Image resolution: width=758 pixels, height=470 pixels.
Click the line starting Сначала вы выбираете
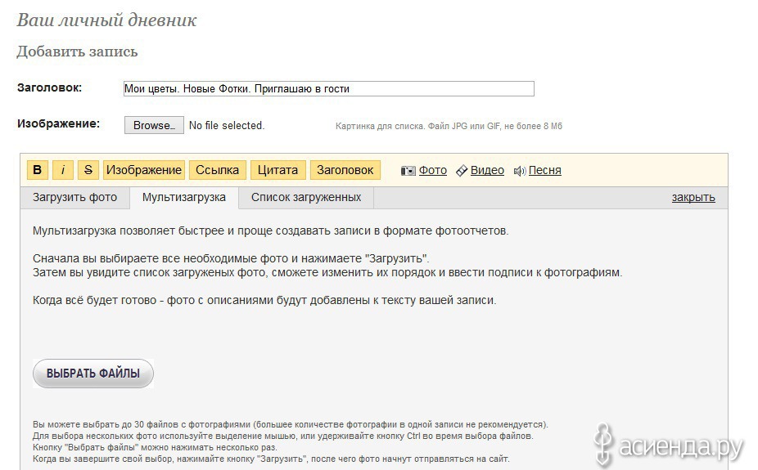(231, 258)
